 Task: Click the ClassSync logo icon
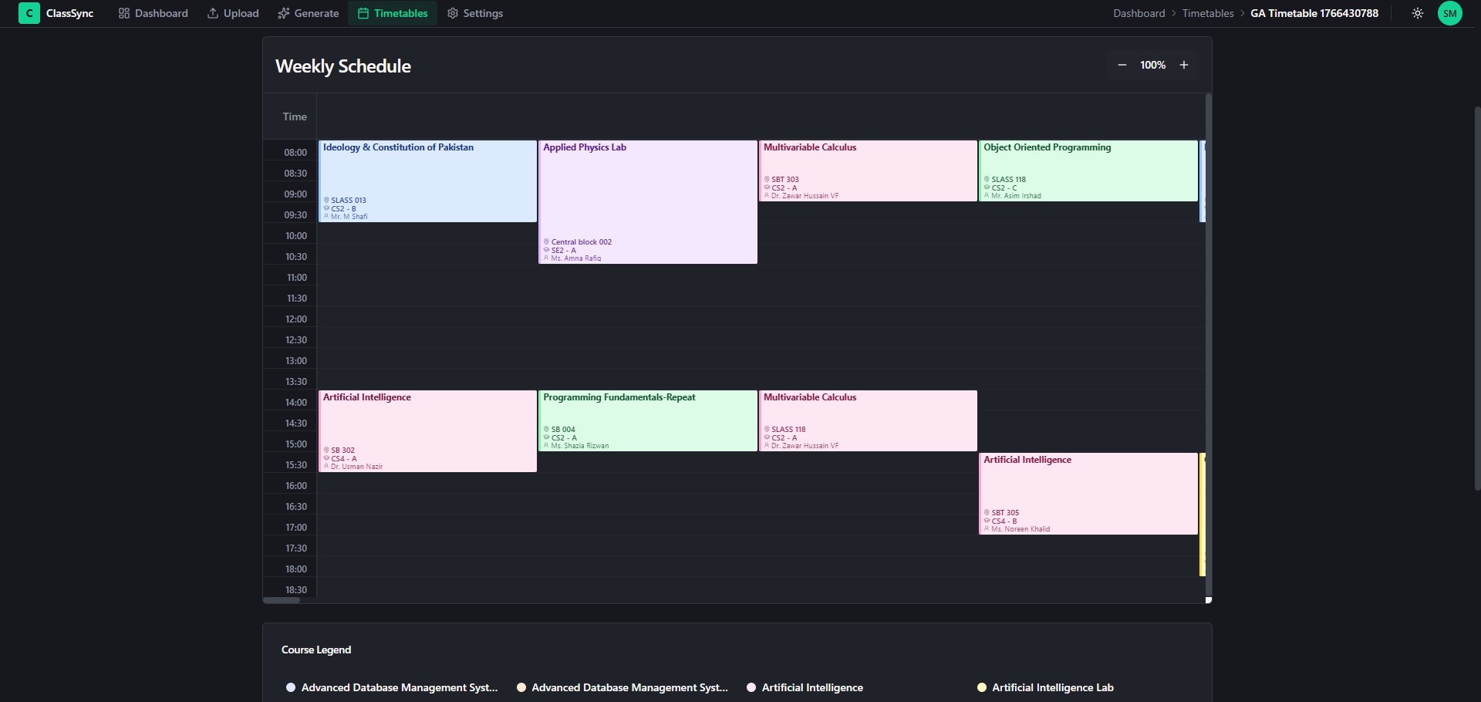click(29, 13)
